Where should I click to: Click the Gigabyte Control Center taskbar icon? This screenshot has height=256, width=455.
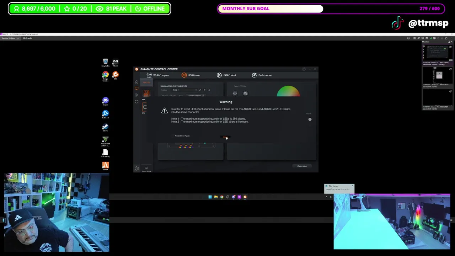coord(245,197)
